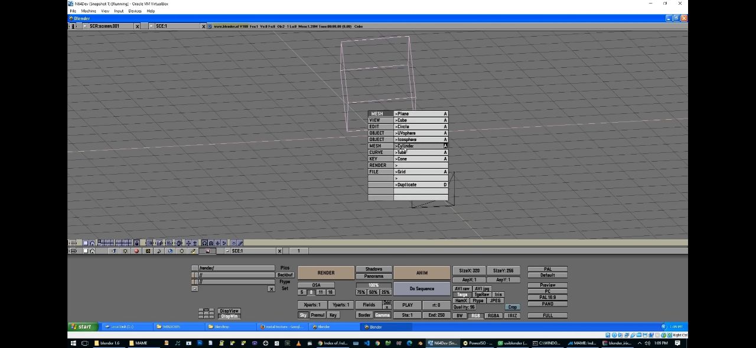Toggle Fields rendering

click(369, 305)
